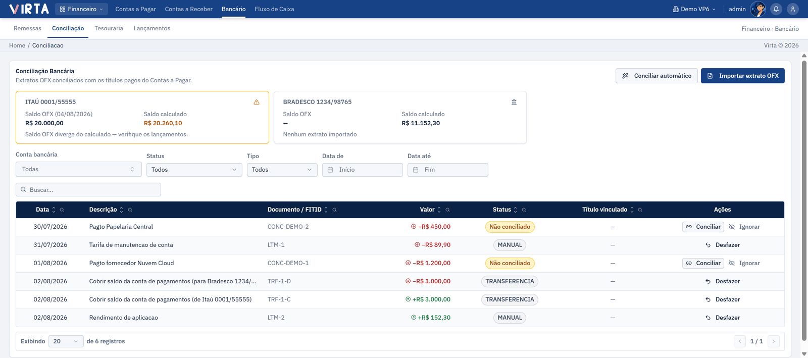
Task: Select the BRADESCO 1234/98765 account card
Action: 400,118
